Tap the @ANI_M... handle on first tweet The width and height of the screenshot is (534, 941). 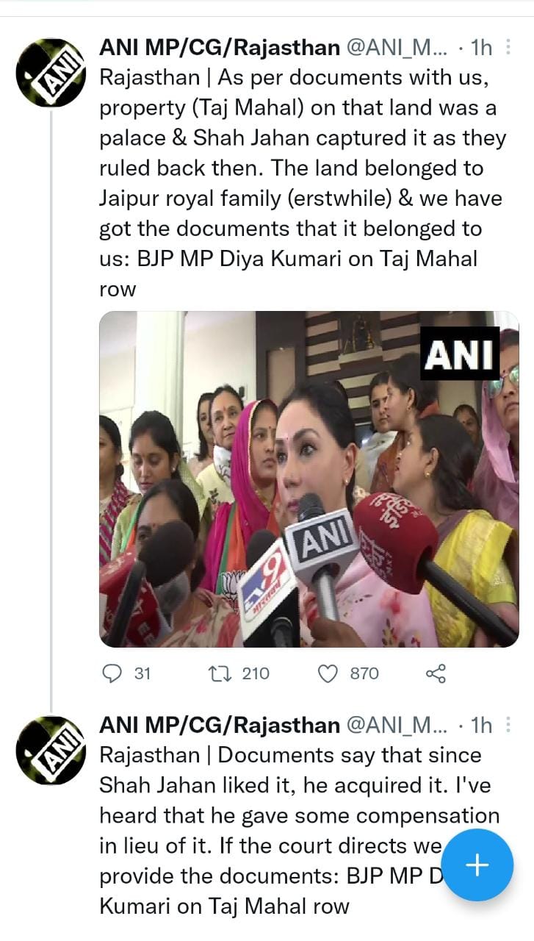pos(396,49)
